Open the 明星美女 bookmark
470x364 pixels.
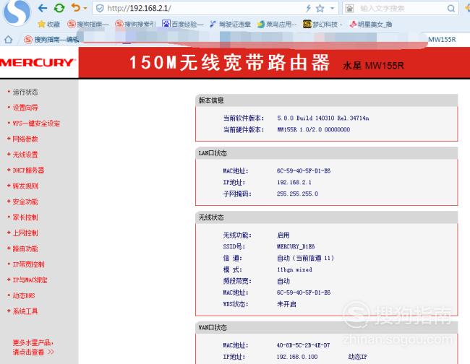371,25
